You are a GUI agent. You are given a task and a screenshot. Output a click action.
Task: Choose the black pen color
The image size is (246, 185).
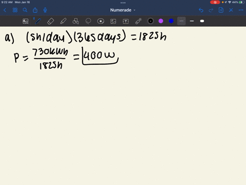(151, 21)
